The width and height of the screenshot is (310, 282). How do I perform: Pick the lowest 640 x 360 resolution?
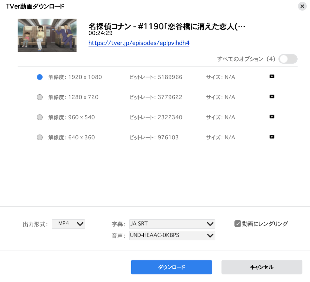40,137
